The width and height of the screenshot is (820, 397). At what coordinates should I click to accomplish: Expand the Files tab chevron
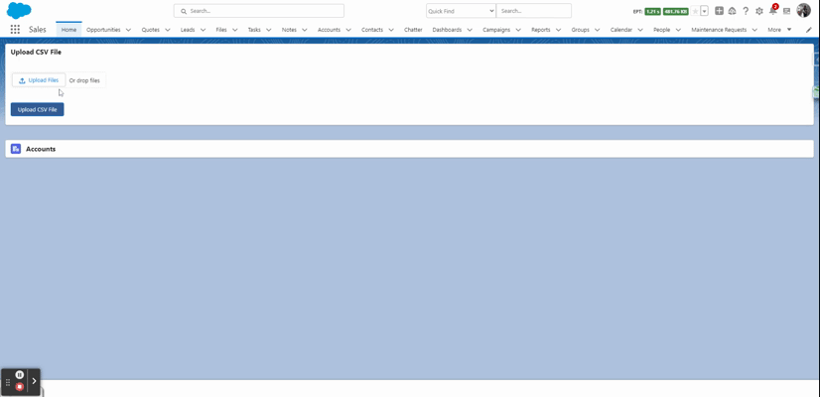click(x=235, y=30)
